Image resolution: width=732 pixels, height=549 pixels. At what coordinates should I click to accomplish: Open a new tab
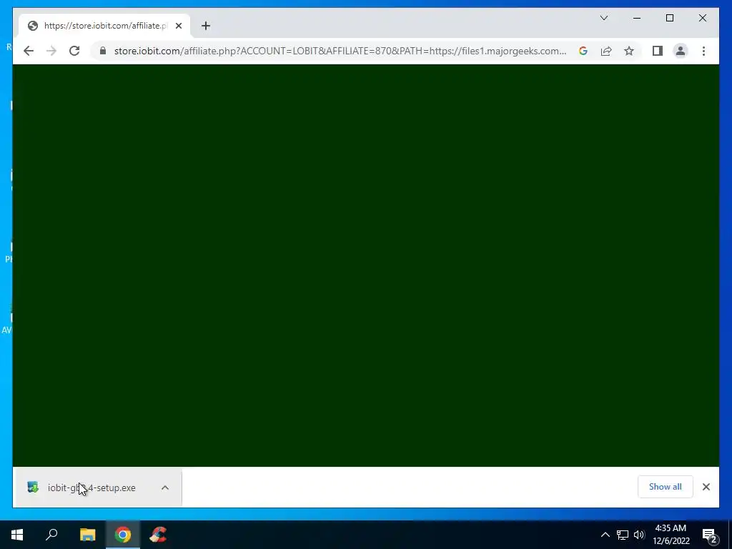206,26
